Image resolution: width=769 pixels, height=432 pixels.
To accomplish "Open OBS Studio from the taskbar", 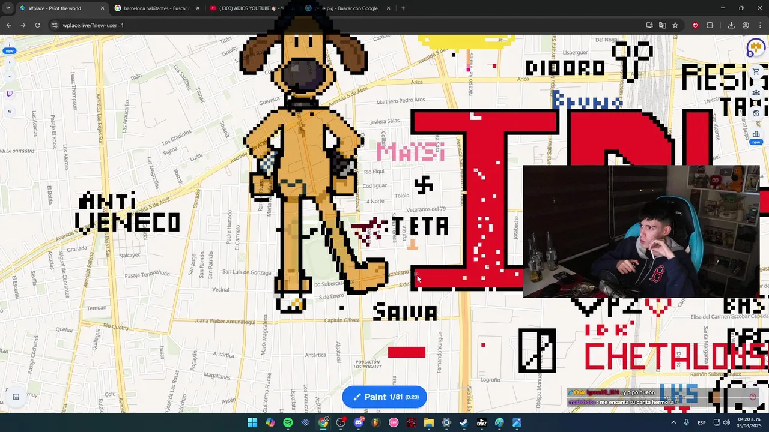I will [341, 422].
